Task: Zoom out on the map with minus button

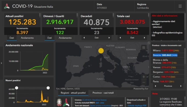Action: tap(144, 82)
